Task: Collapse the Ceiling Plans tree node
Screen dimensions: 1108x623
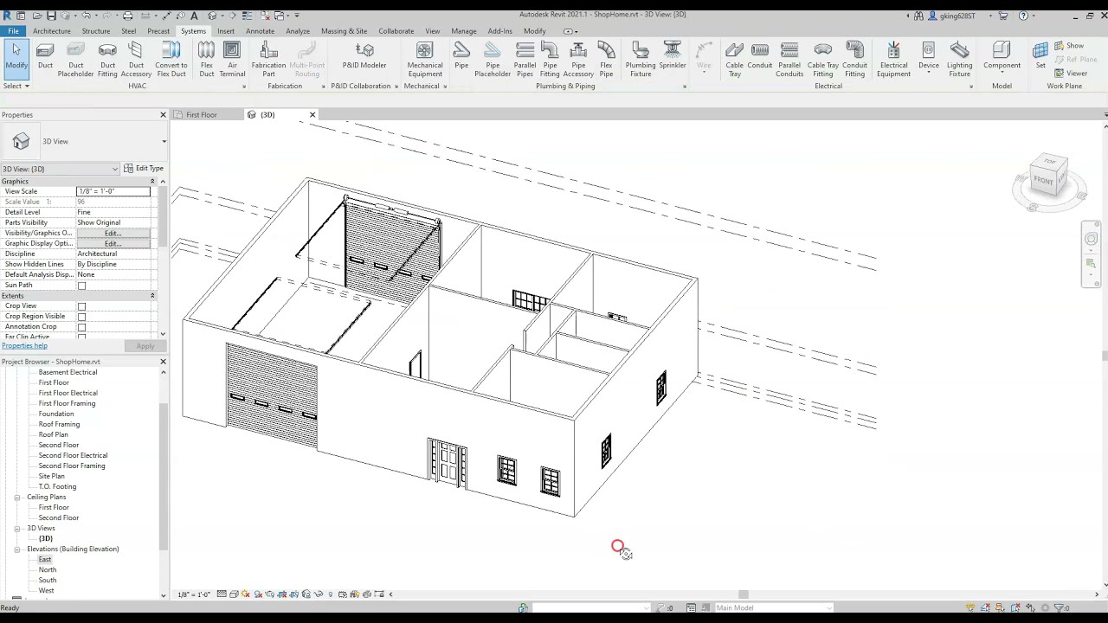Action: click(16, 498)
